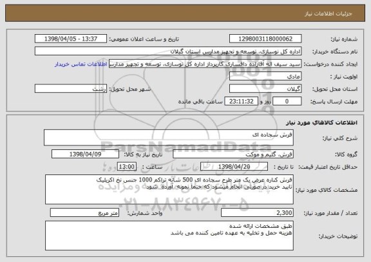Click the section heading اطلاعات کالاهای مورد نیاز
Screen dimensions: 371x262
pyautogui.click(x=322, y=122)
